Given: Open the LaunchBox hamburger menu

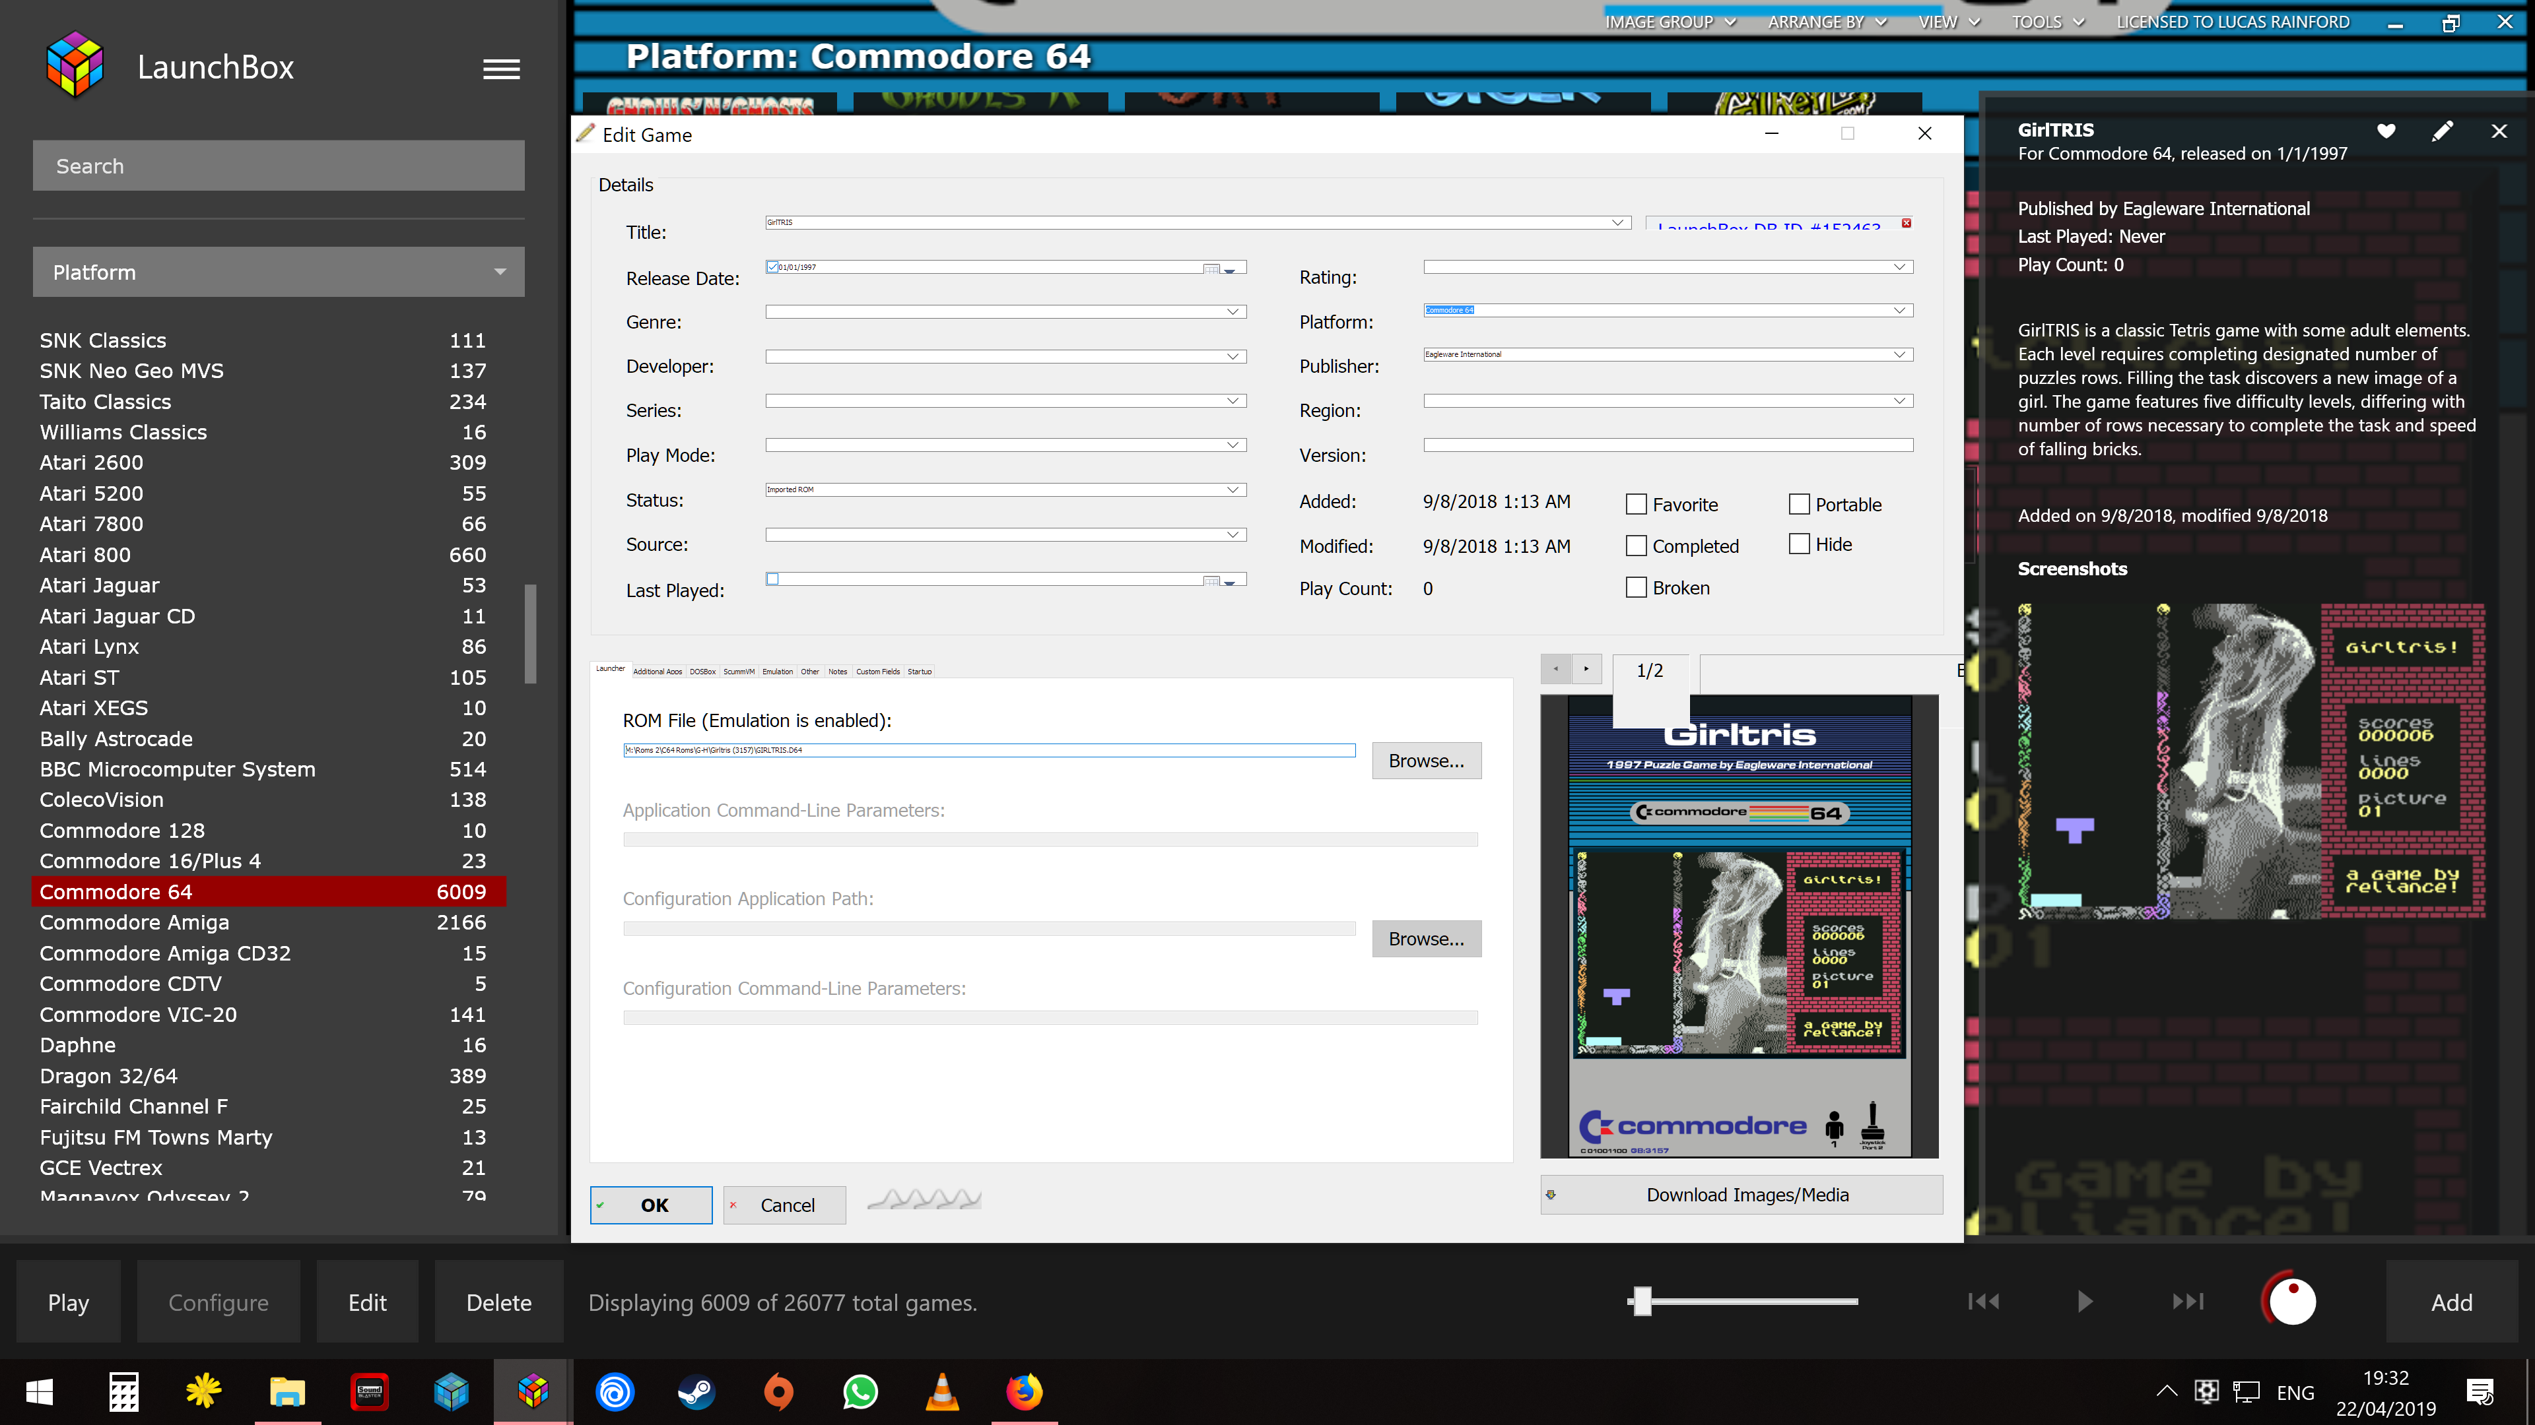Looking at the screenshot, I should pos(501,69).
